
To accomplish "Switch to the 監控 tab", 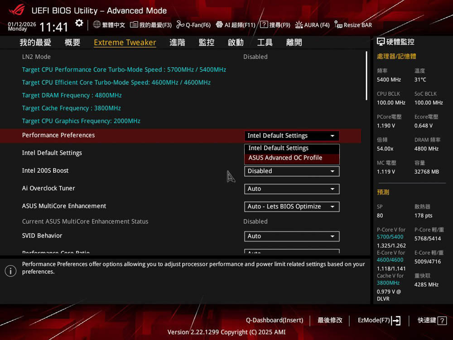I will (207, 42).
